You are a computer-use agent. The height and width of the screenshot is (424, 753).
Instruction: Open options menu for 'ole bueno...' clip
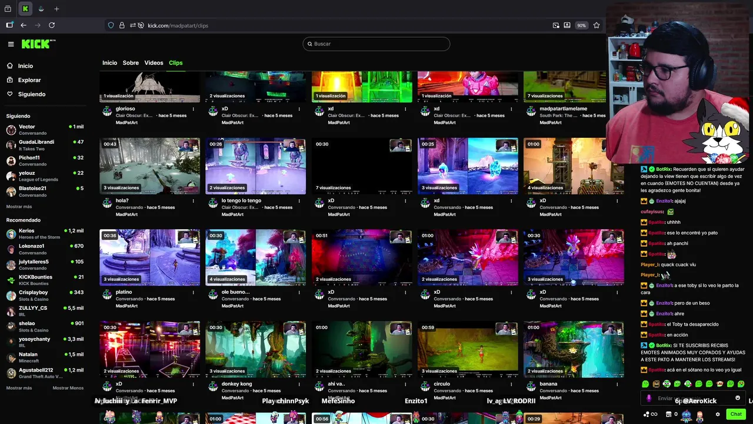coord(299,292)
